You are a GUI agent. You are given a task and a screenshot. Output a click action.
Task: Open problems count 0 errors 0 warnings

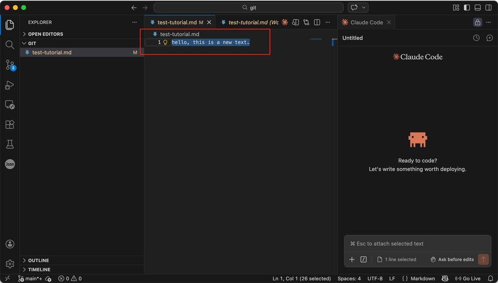70,279
